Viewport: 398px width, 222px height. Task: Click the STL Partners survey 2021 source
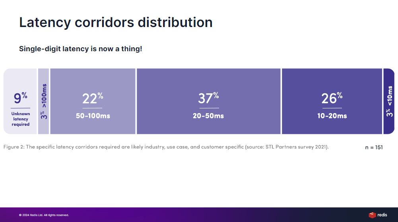click(x=297, y=147)
